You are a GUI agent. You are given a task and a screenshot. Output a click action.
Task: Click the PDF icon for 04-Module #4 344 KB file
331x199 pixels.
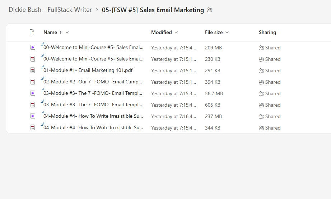click(33, 127)
